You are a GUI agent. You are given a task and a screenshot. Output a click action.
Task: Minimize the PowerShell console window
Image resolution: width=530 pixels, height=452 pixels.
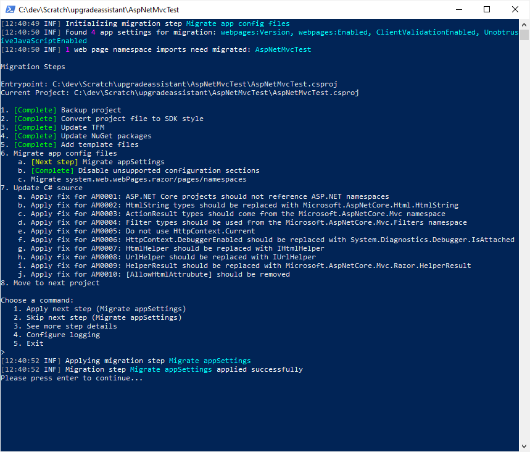tap(458, 9)
